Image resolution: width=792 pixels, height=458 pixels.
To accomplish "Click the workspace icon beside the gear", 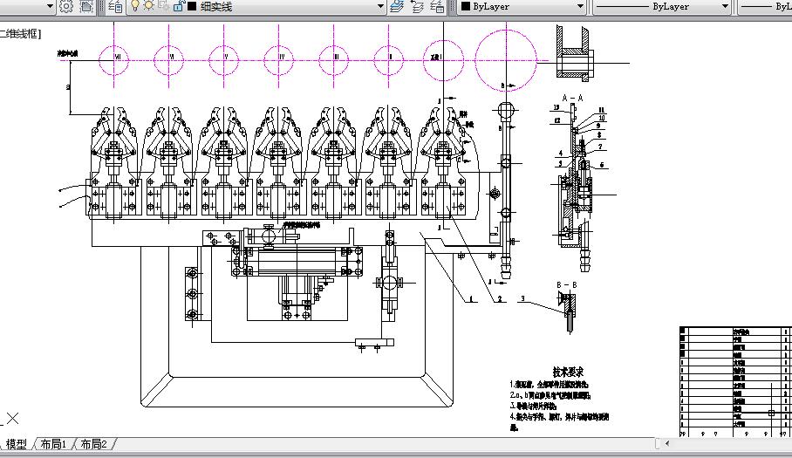I will point(87,6).
